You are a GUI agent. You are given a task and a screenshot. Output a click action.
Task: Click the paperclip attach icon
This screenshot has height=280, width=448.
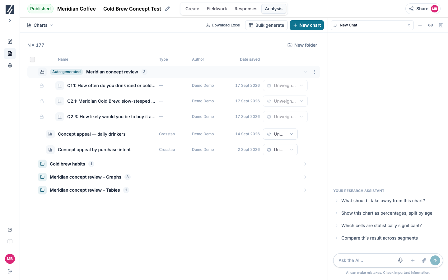[424, 260]
